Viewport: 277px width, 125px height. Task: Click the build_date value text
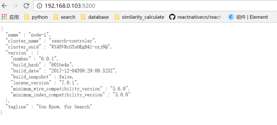pyautogui.click(x=83, y=71)
